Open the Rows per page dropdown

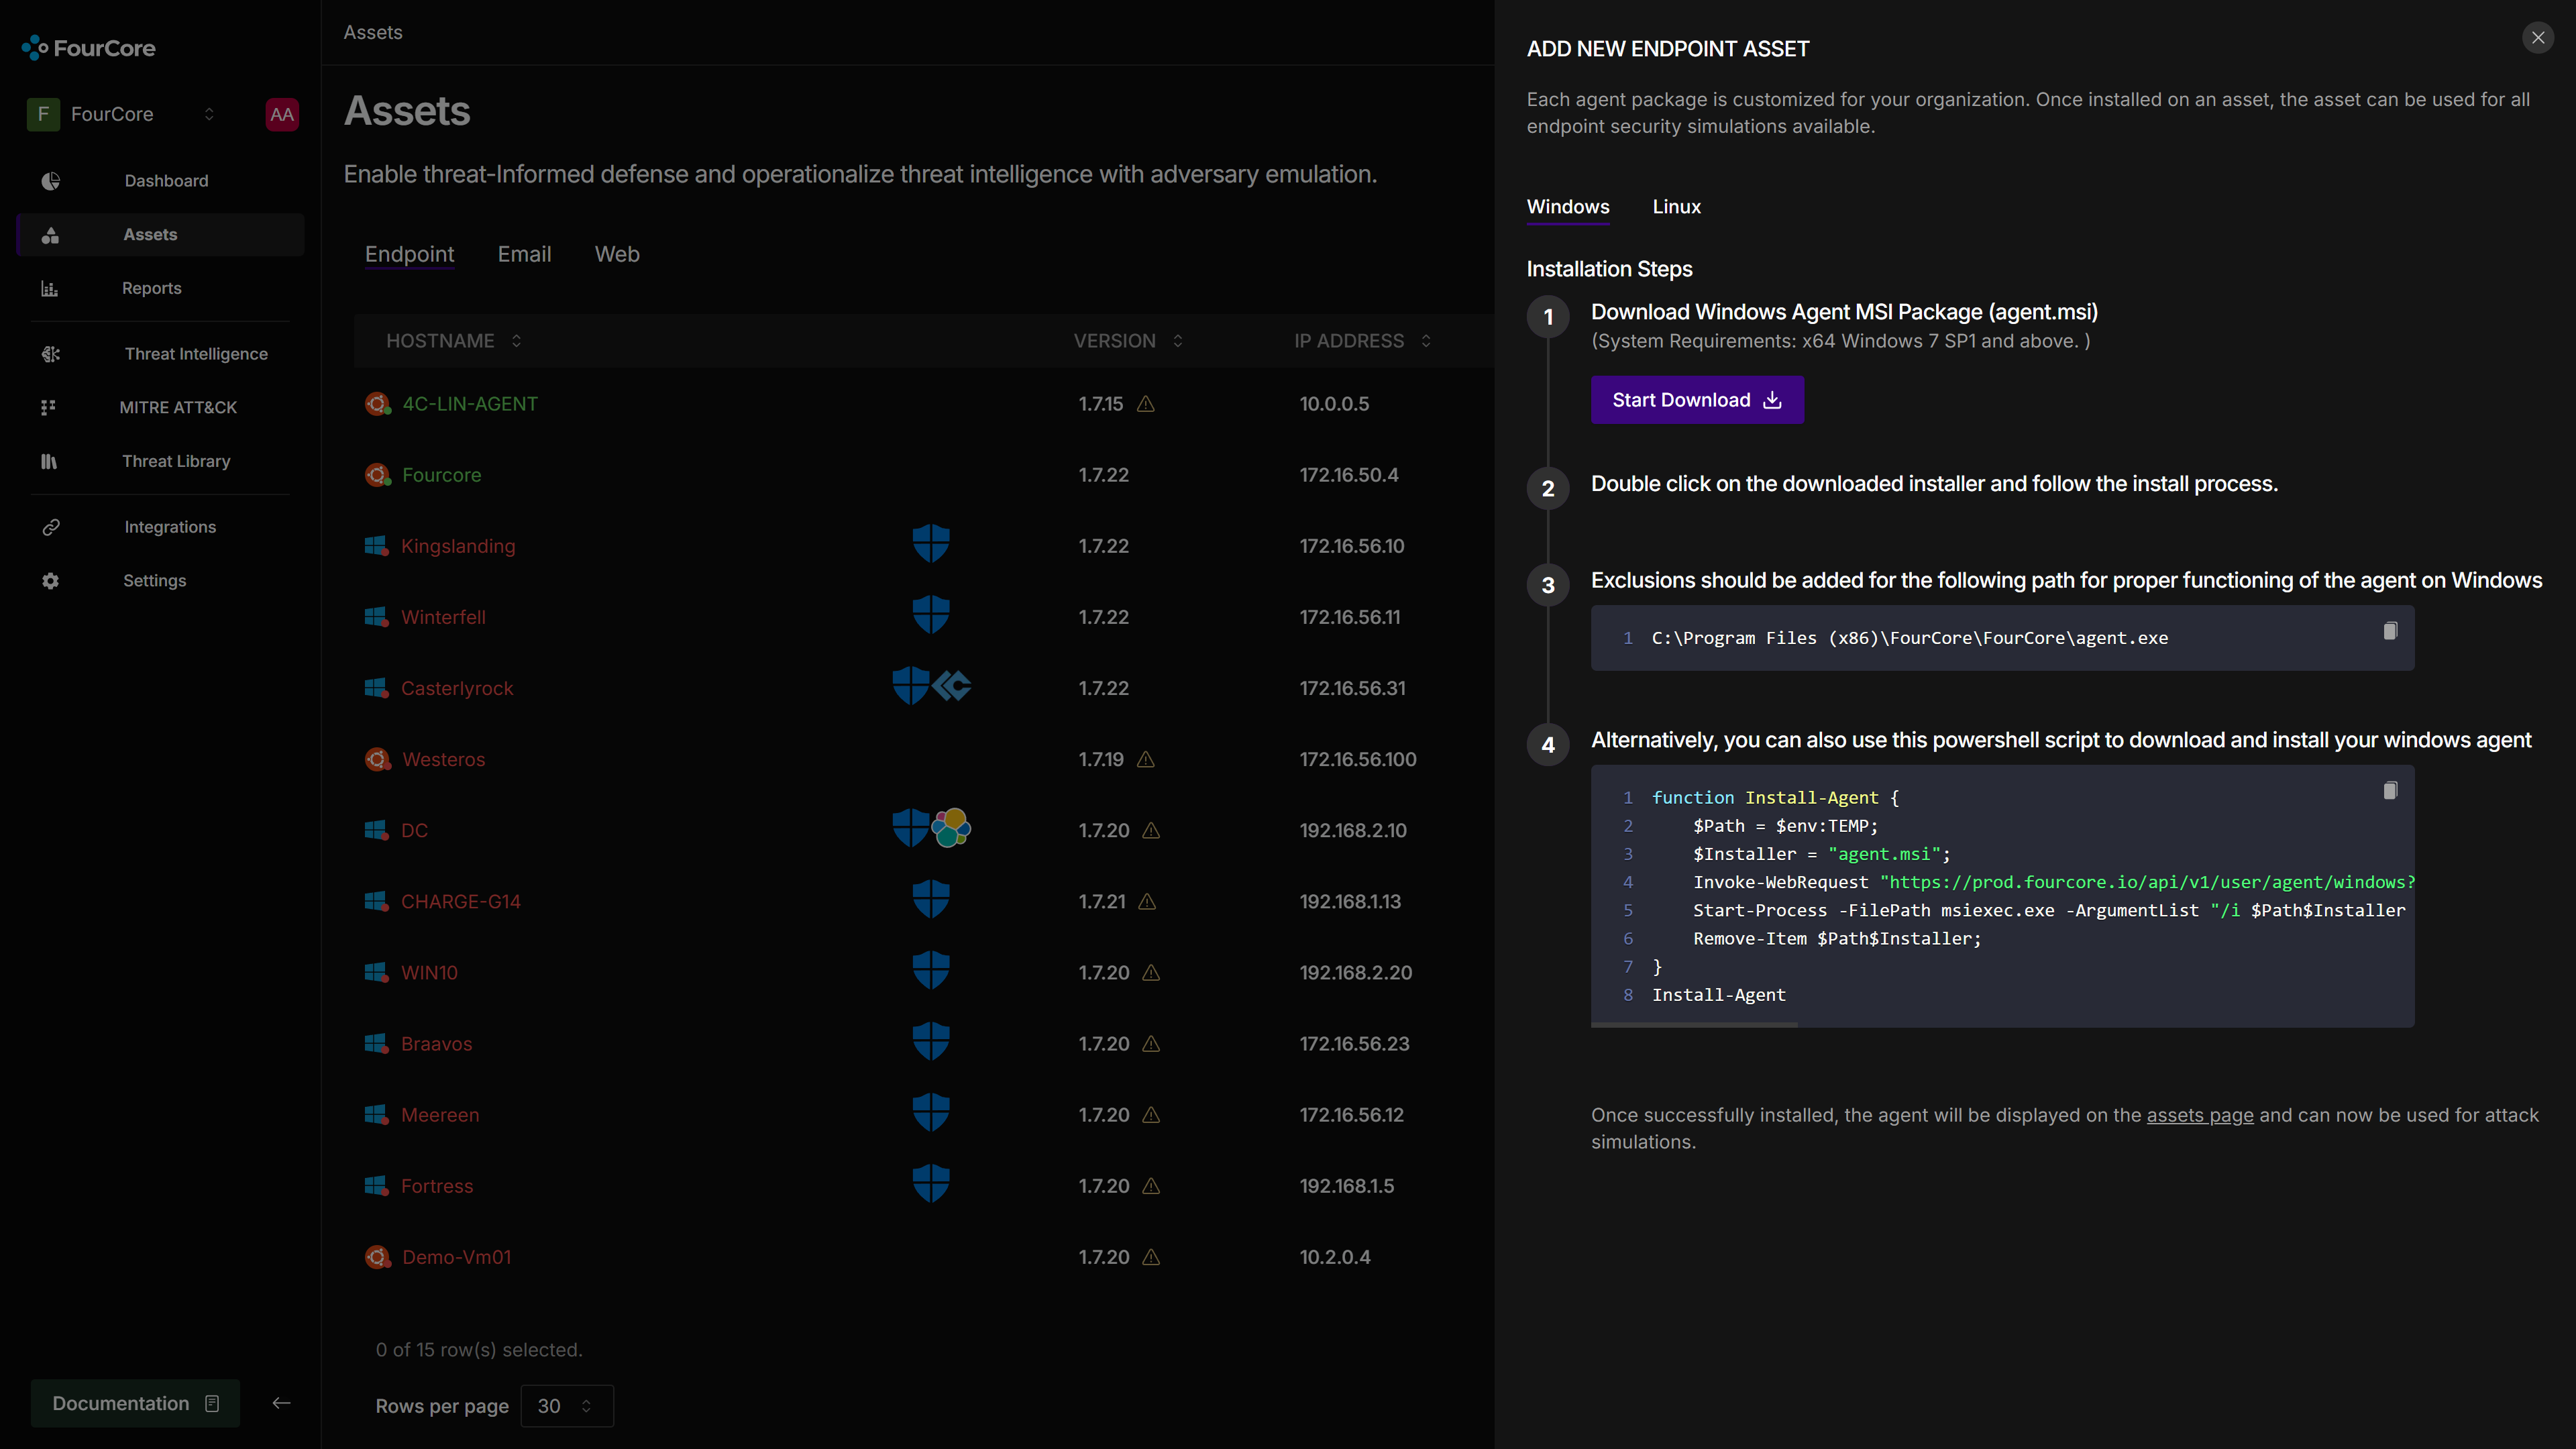pyautogui.click(x=566, y=1406)
